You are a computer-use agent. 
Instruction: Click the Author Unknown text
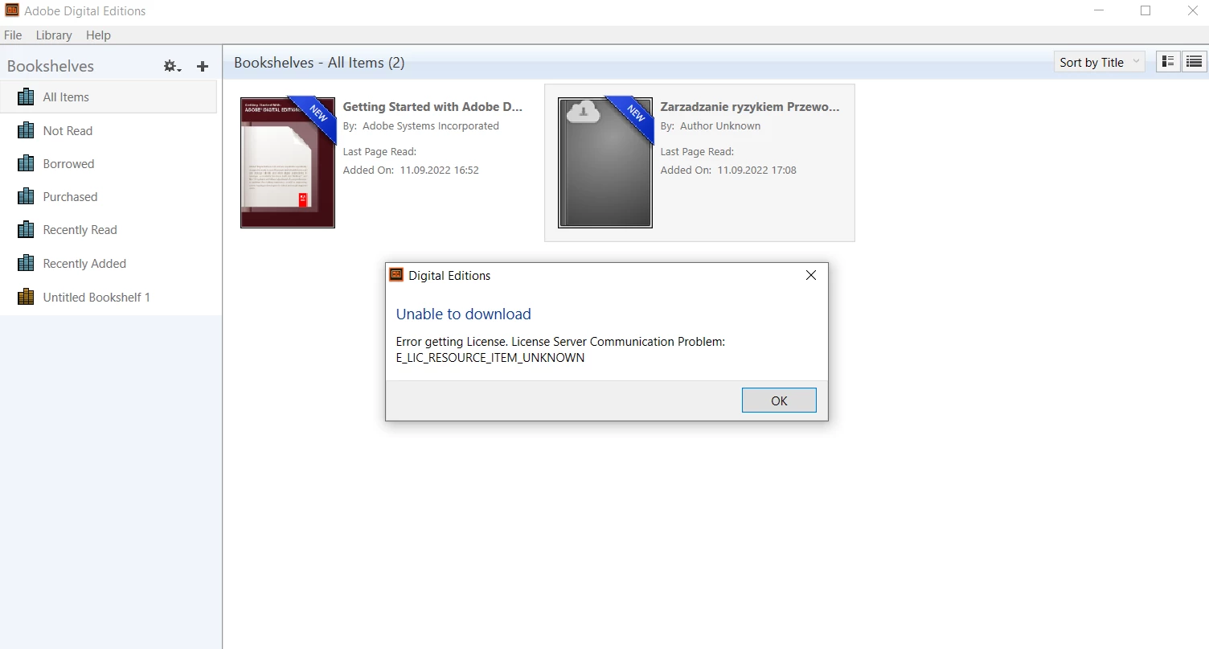coord(720,125)
